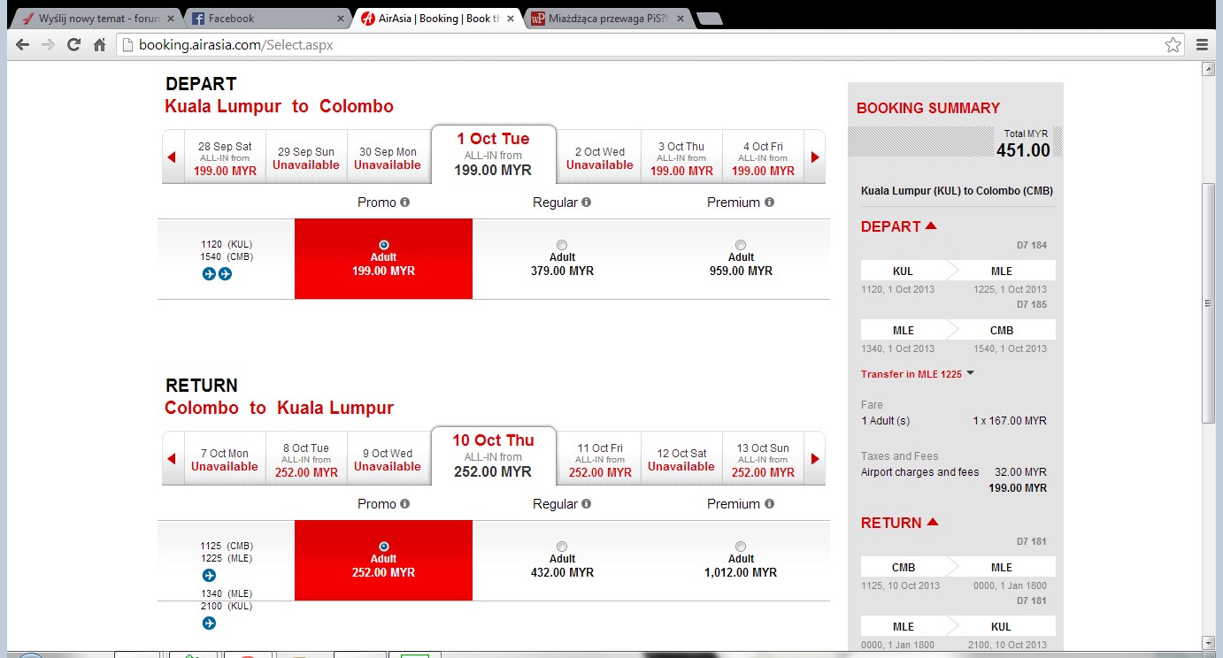Bookmark this page with the star
The width and height of the screenshot is (1223, 658).
click(x=1173, y=44)
